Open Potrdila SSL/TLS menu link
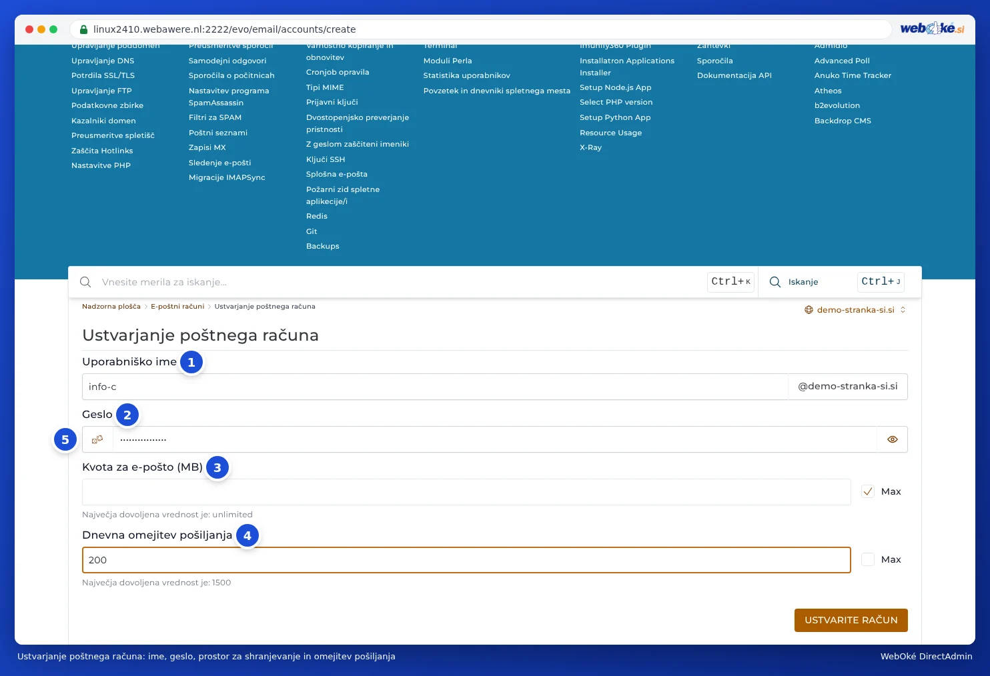This screenshot has width=990, height=676. pyautogui.click(x=103, y=75)
